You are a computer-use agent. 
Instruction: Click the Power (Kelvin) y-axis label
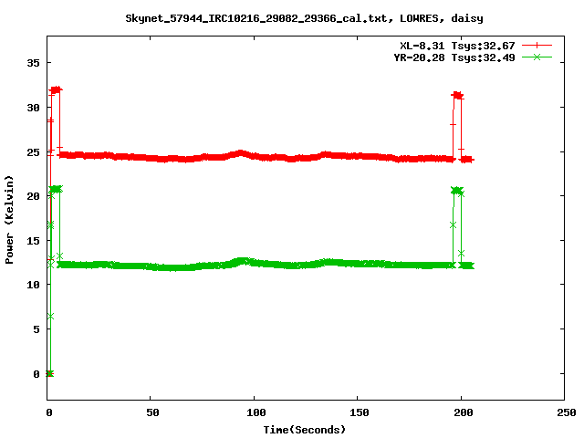pyautogui.click(x=9, y=220)
